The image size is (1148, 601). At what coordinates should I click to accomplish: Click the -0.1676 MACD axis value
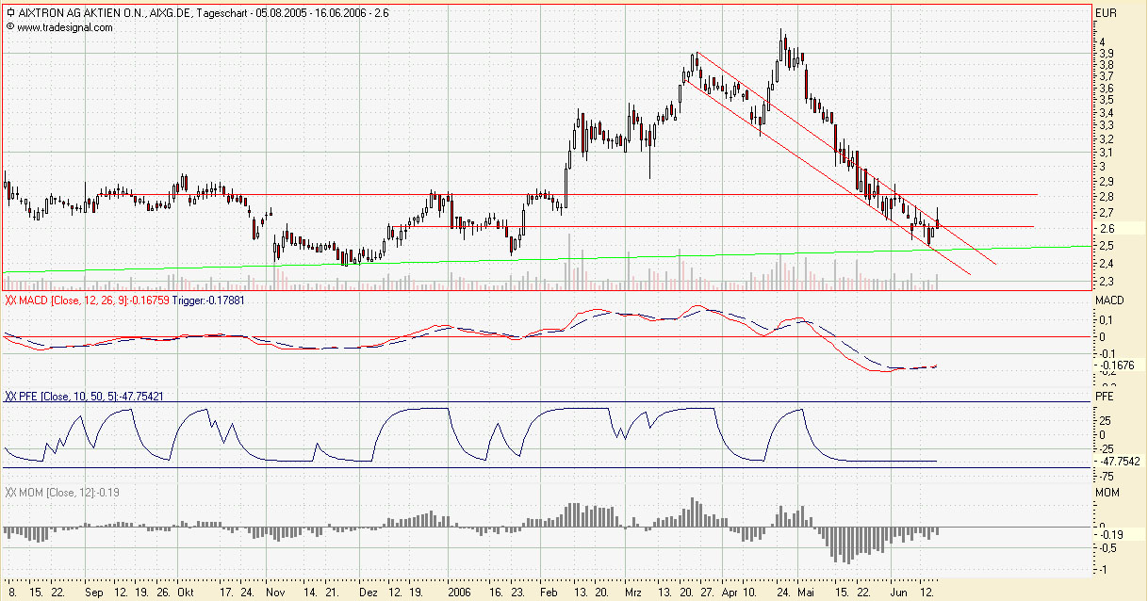[x=1118, y=365]
